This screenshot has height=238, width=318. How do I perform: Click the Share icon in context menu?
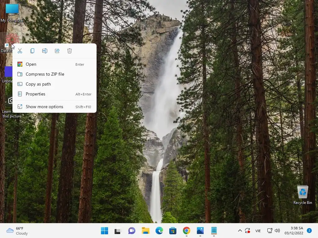click(x=57, y=51)
